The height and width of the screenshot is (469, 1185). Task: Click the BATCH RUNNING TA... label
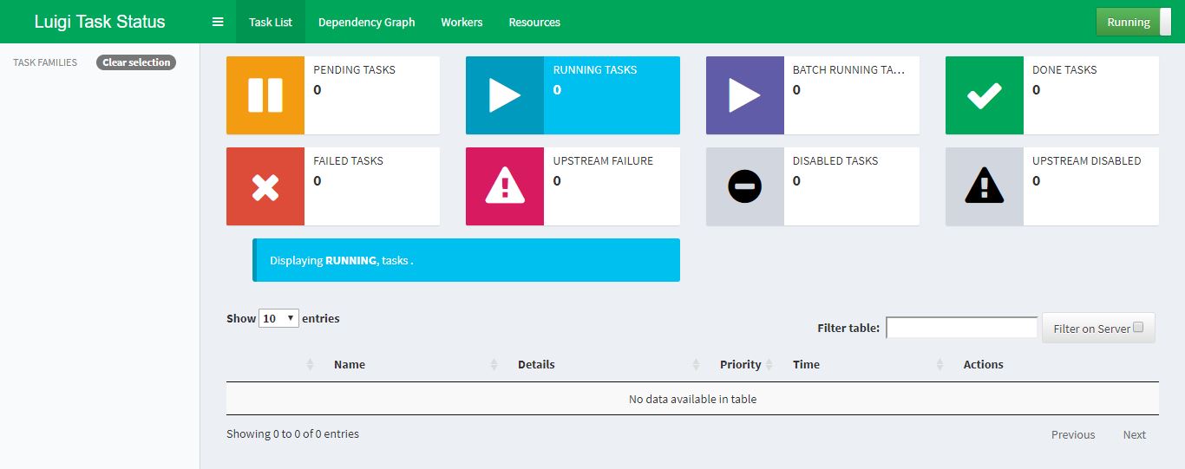click(x=848, y=69)
